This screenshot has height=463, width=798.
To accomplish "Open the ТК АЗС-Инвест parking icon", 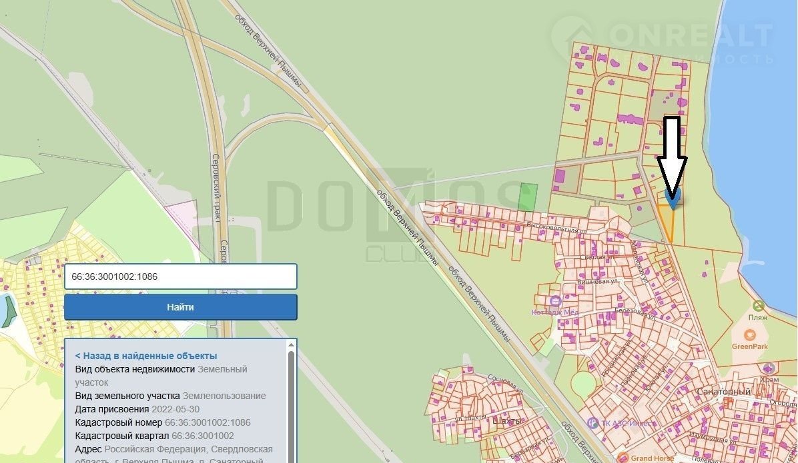I will pyautogui.click(x=592, y=422).
